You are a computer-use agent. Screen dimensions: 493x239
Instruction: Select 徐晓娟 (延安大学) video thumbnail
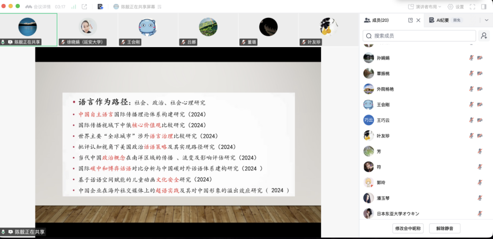click(x=88, y=29)
